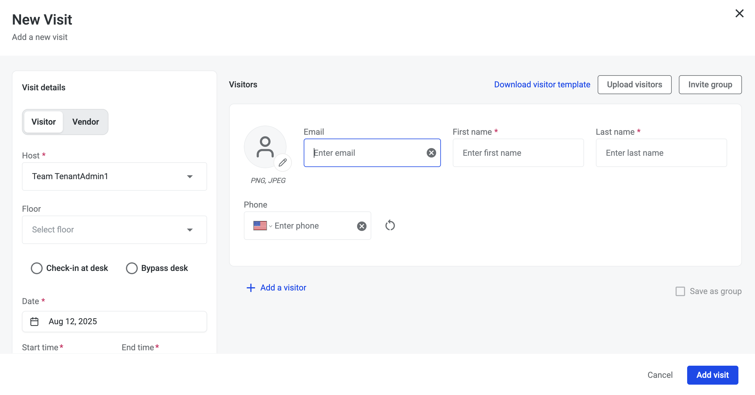Expand the Select floor dropdown
This screenshot has height=395, width=755.
[x=114, y=230]
